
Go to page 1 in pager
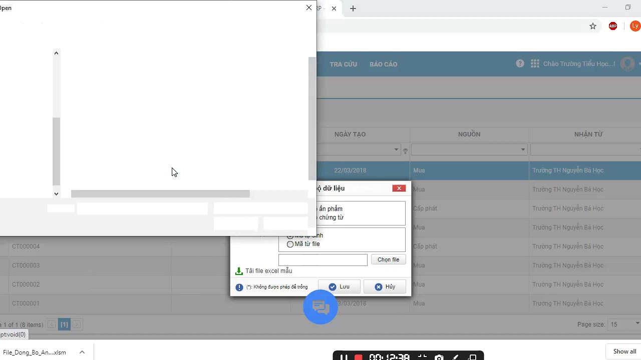[64, 324]
